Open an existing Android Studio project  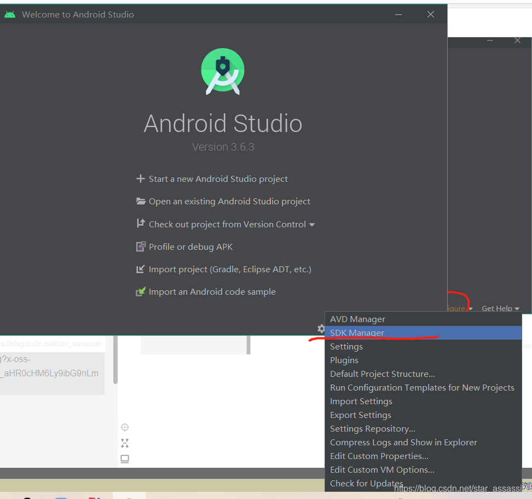click(229, 201)
